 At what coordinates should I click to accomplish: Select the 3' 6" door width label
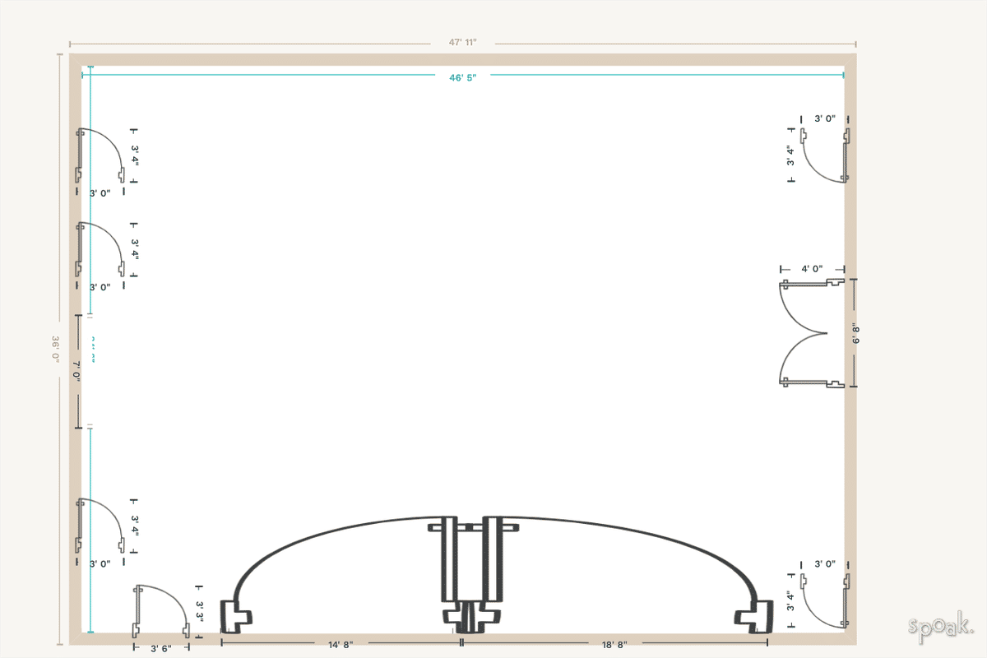[161, 648]
